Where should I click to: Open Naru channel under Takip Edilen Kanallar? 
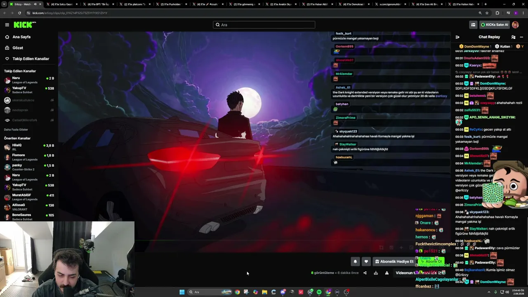pos(29,80)
